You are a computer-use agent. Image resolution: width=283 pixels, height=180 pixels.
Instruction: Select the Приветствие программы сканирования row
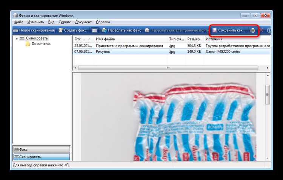click(172, 46)
